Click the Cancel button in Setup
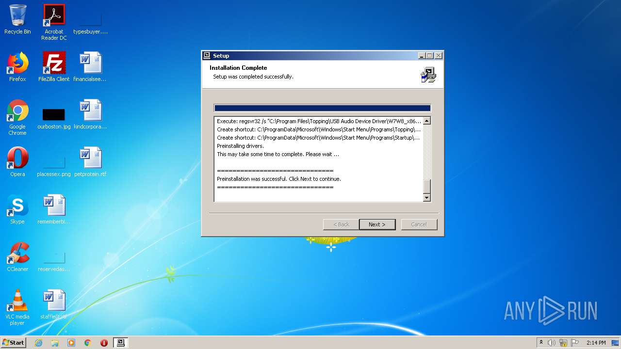 [419, 224]
